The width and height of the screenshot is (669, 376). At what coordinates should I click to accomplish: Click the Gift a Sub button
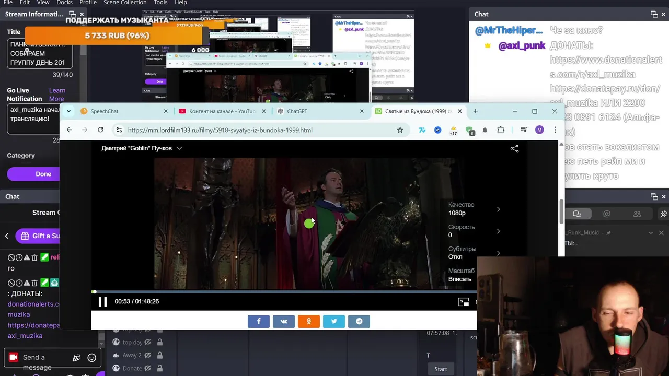[39, 236]
